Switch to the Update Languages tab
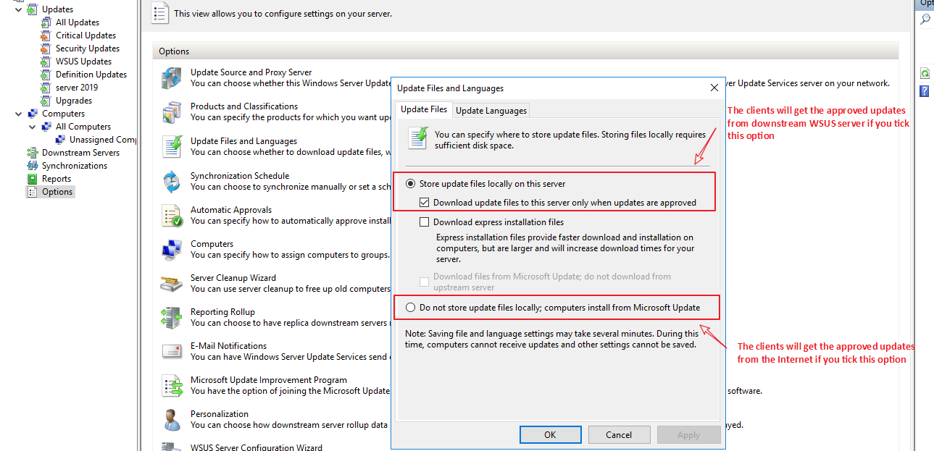 coord(491,110)
